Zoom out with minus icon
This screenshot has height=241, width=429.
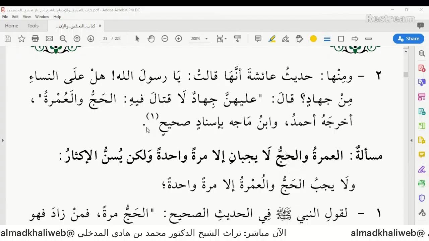[x=165, y=39]
